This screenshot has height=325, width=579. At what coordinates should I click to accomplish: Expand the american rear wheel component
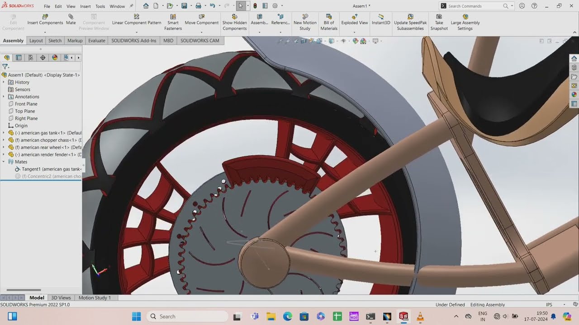pyautogui.click(x=4, y=147)
